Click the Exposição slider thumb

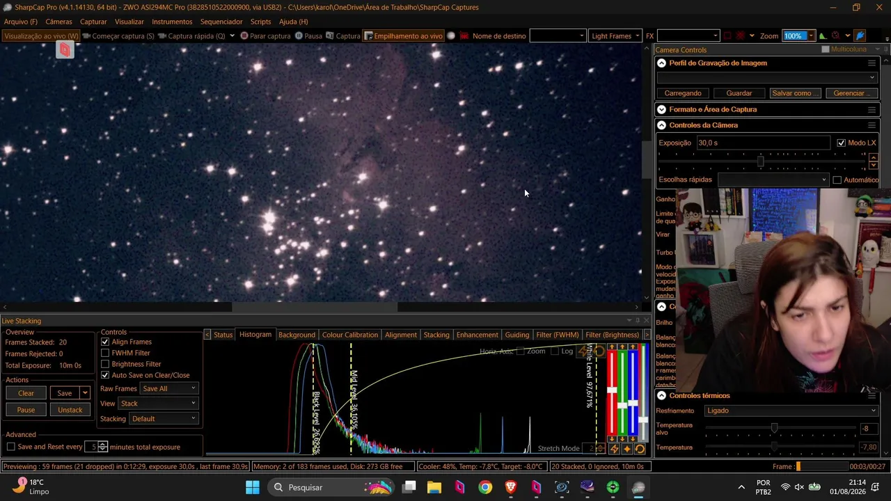click(760, 161)
